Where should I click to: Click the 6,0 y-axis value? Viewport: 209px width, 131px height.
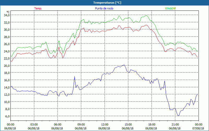7,116
